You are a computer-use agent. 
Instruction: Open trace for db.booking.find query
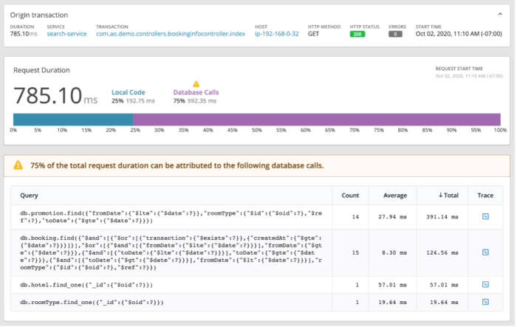[x=485, y=253]
